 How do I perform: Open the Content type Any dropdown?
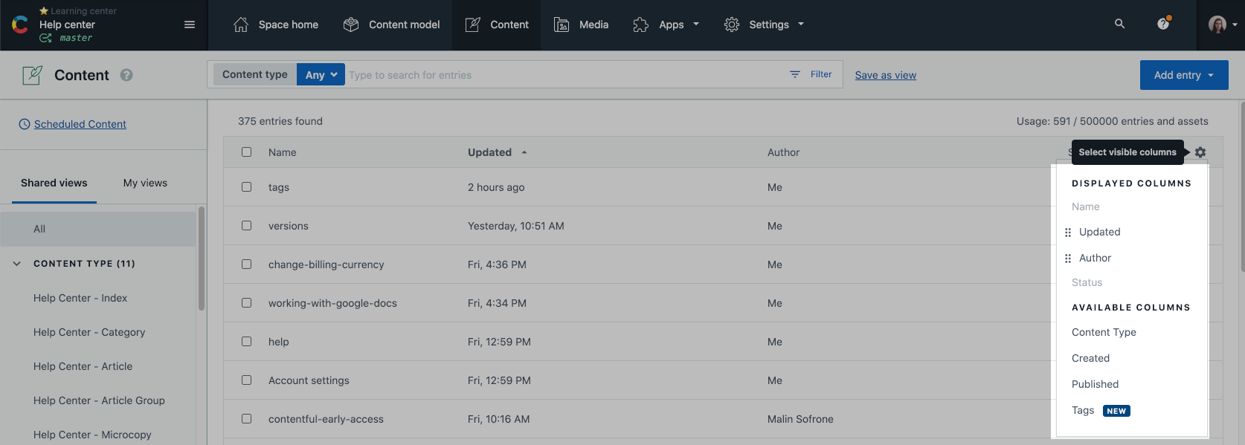[x=321, y=75]
